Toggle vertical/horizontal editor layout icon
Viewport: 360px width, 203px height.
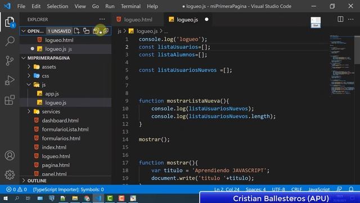coord(86,31)
